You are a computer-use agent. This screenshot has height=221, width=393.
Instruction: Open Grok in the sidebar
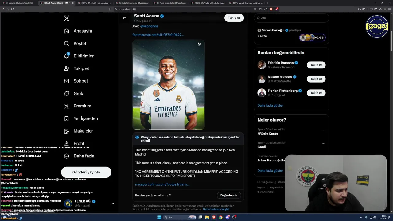pyautogui.click(x=73, y=94)
